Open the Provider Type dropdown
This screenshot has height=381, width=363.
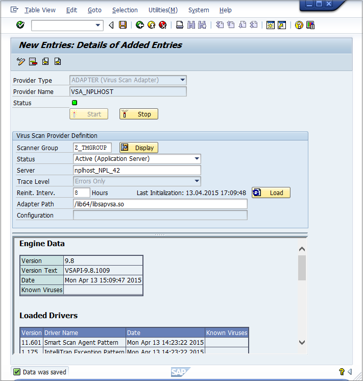[182, 80]
